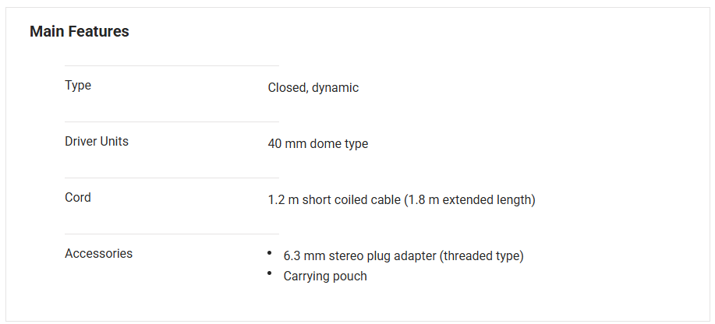Select the Type row label
Screen dimensions: 715x324
78,86
